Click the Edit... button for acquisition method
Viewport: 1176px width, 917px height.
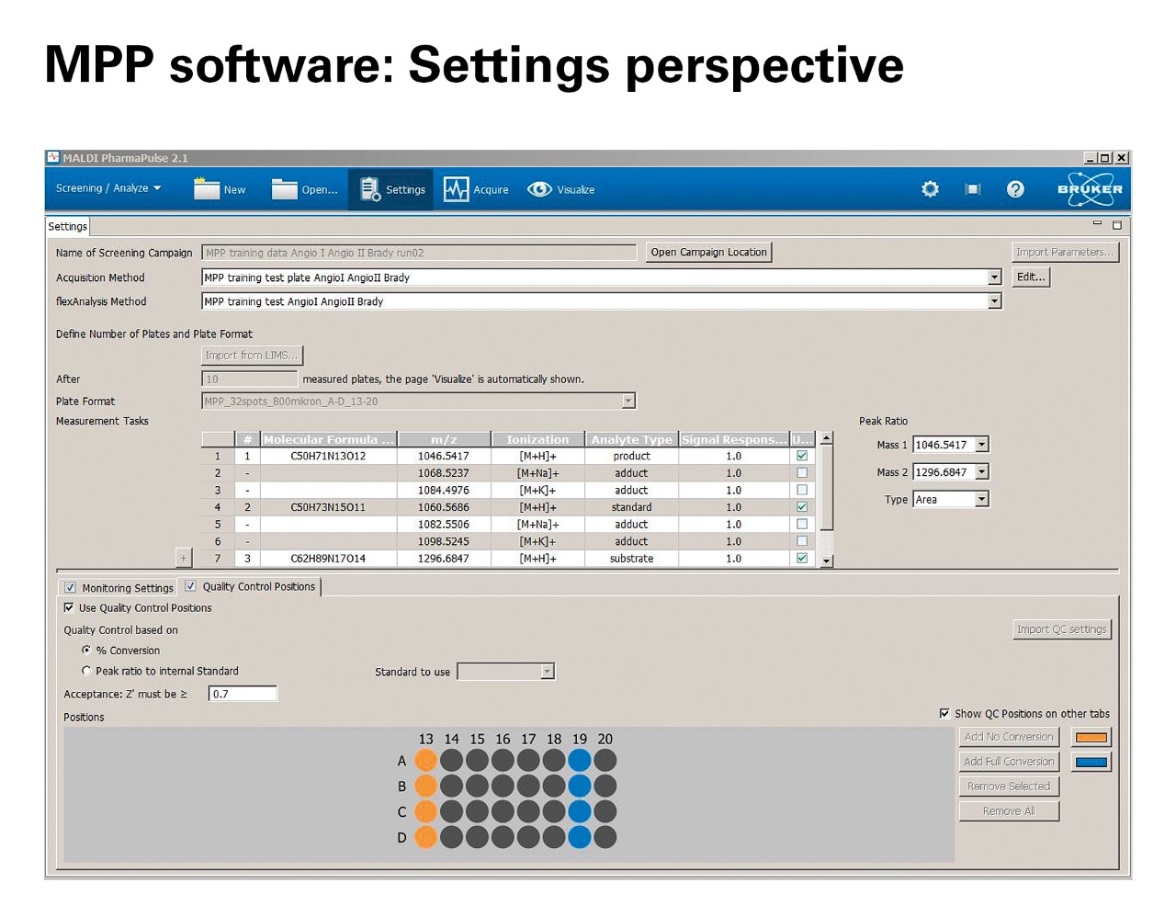click(1031, 277)
